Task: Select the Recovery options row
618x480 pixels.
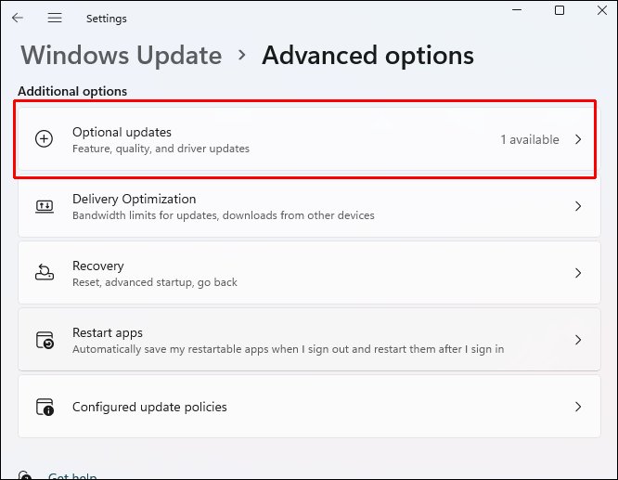Action: point(278,273)
